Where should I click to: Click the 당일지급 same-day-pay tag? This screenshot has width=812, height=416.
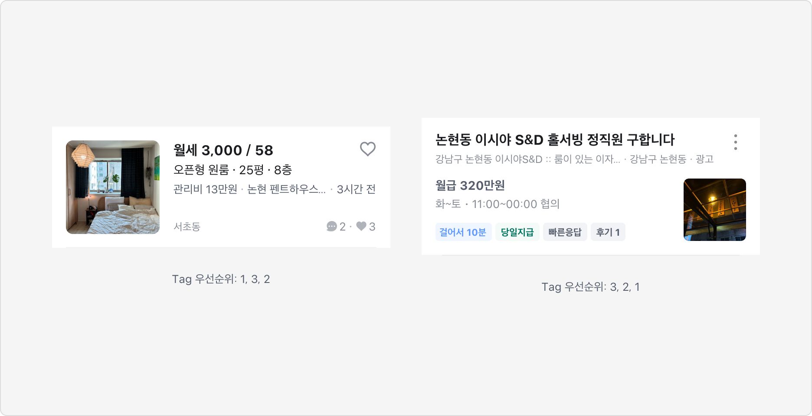tap(517, 232)
